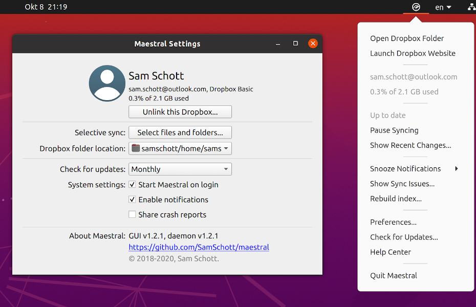The width and height of the screenshot is (476, 307).
Task: Click the Maestral tray icon in top bar
Action: [x=416, y=7]
